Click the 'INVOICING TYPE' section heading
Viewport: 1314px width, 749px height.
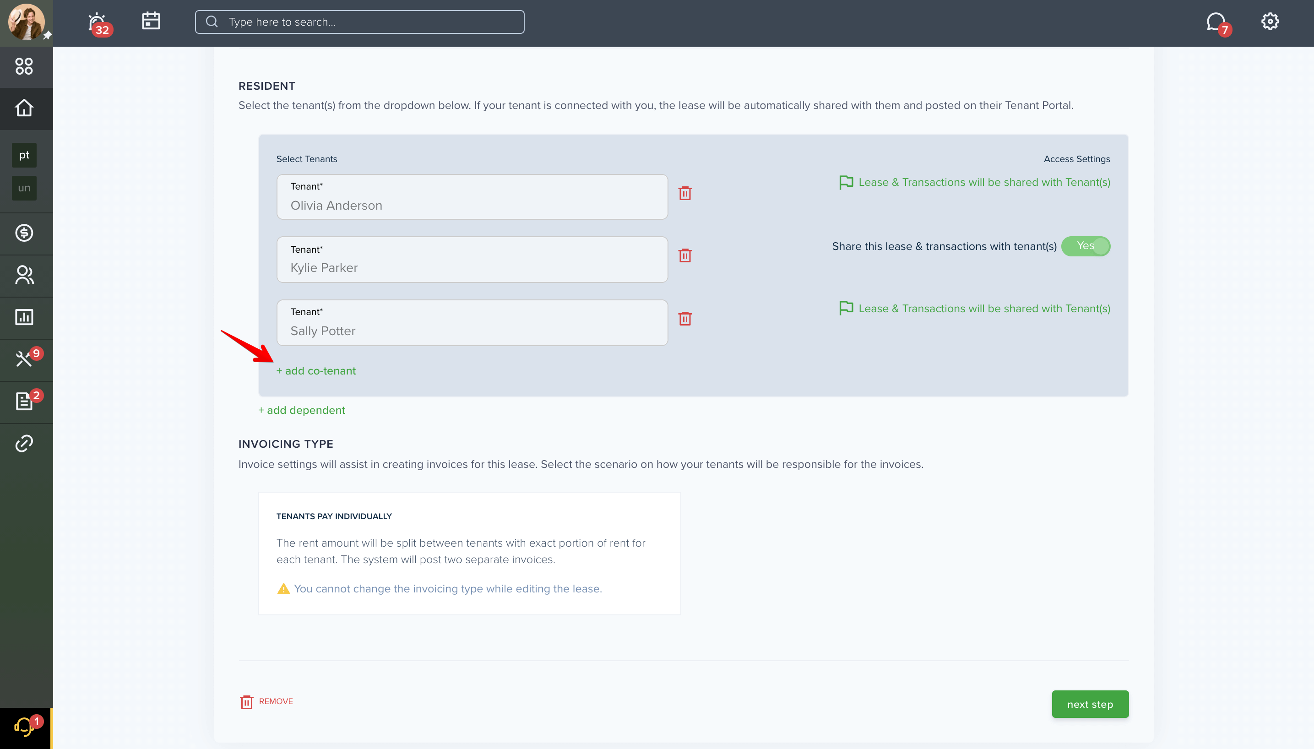click(285, 444)
